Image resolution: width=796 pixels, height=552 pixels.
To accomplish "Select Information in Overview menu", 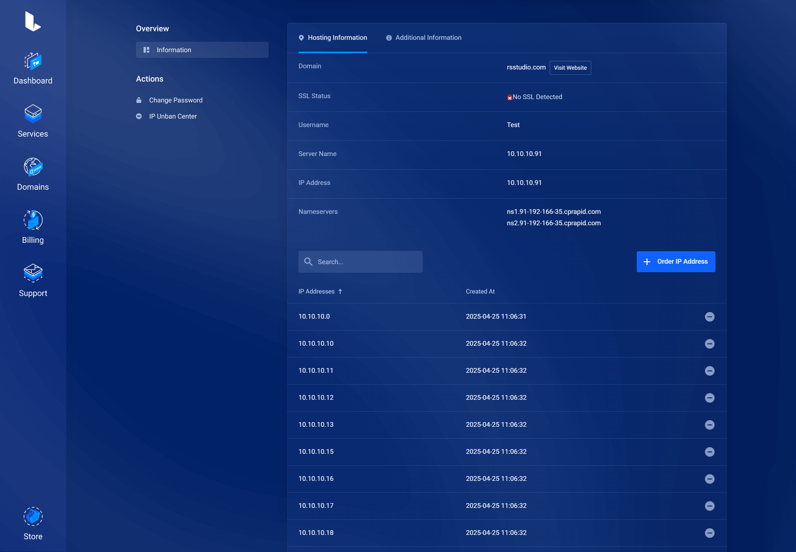I will coord(202,50).
